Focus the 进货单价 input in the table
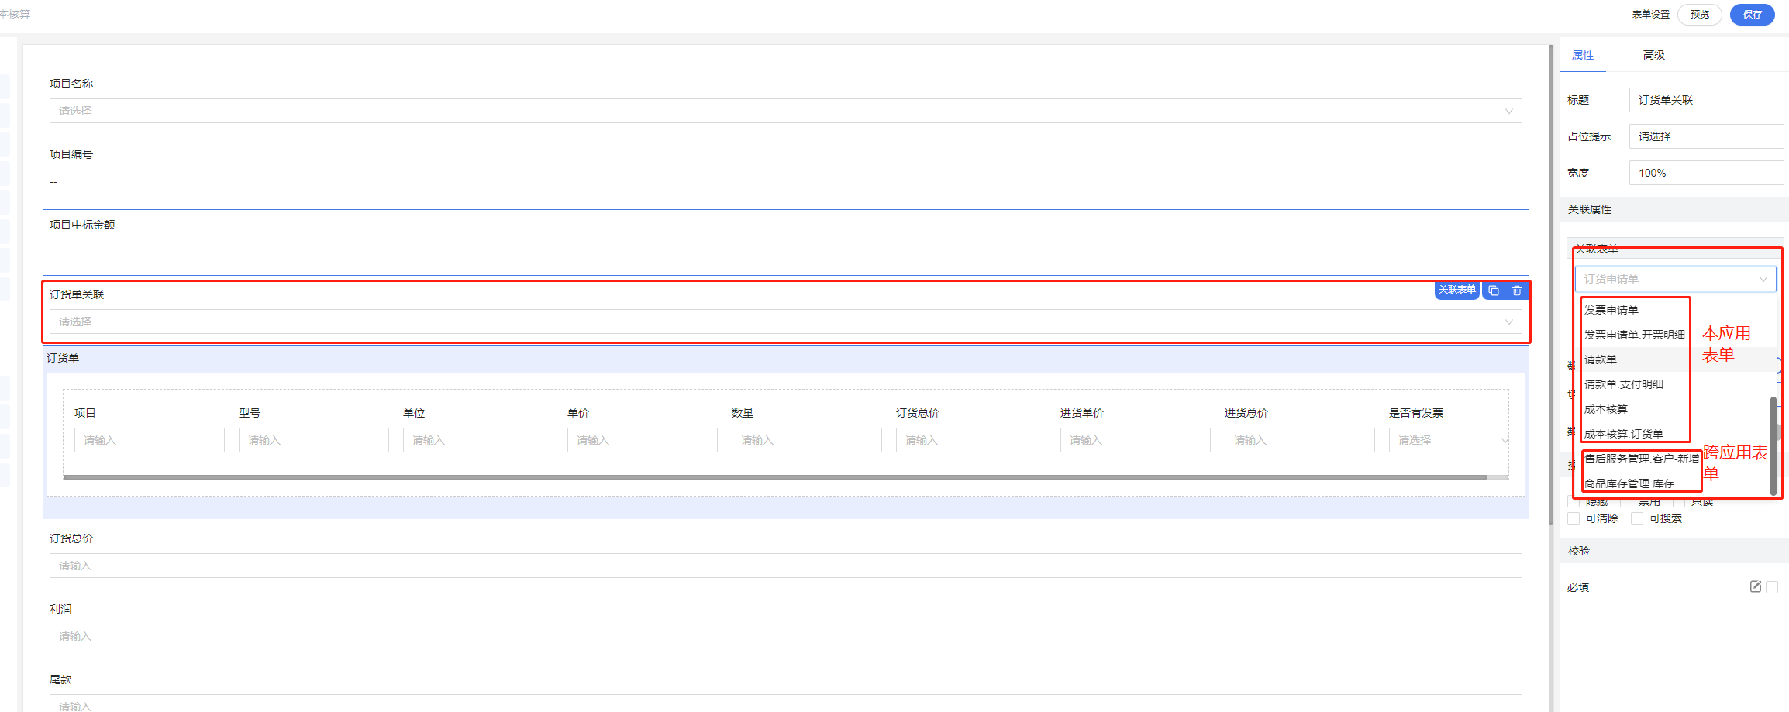The height and width of the screenshot is (712, 1789). 1135,440
